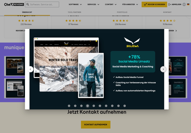Click the Review Schreiben button
The image size is (191, 133).
(154, 4)
